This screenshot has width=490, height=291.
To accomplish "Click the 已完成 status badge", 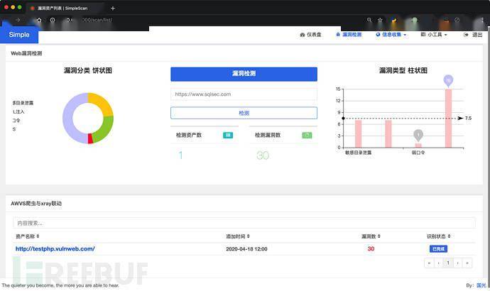I will click(x=438, y=249).
